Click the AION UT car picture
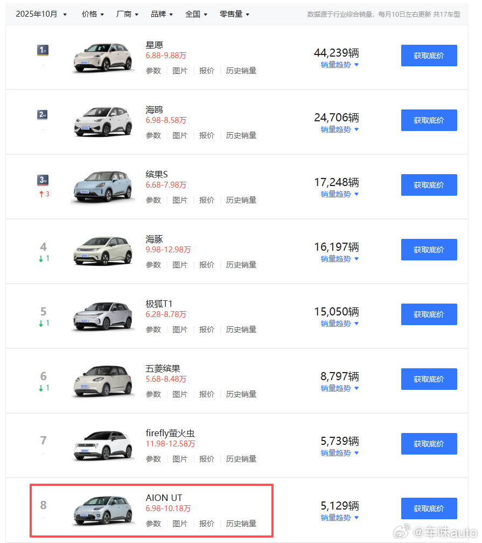 pyautogui.click(x=103, y=510)
